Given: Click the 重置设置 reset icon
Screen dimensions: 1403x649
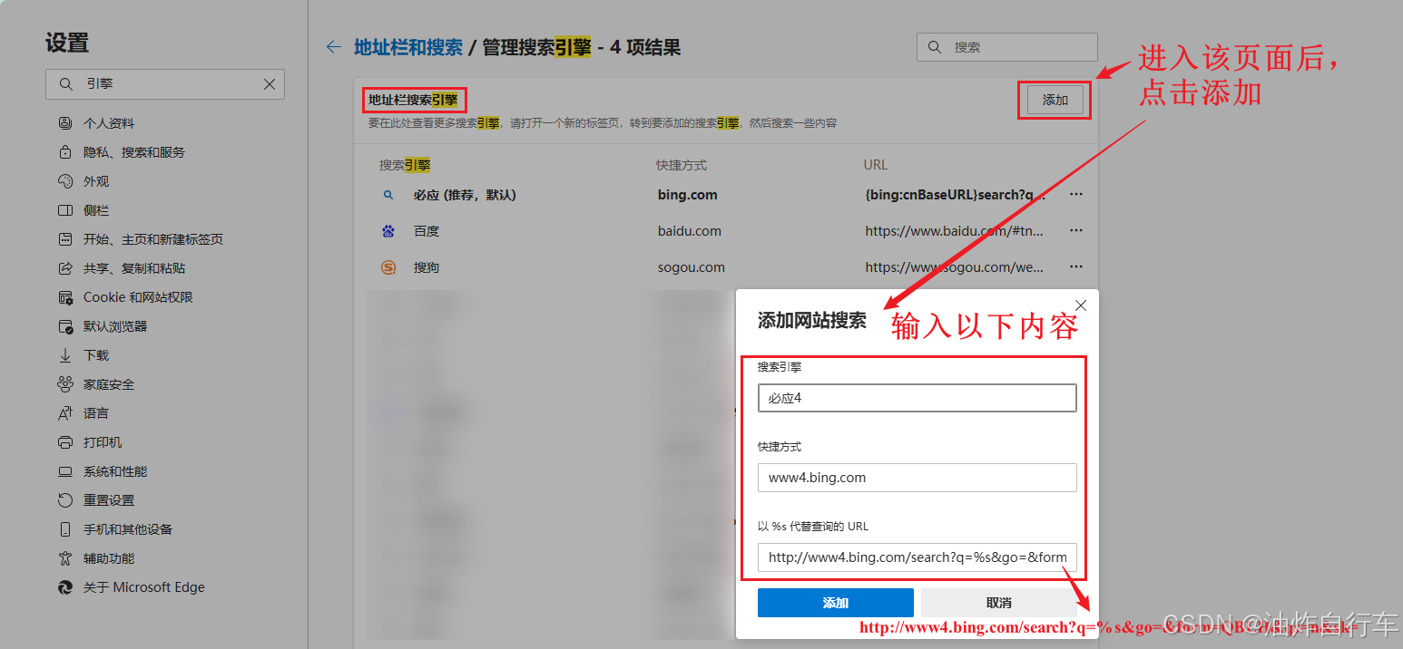Looking at the screenshot, I should (65, 500).
